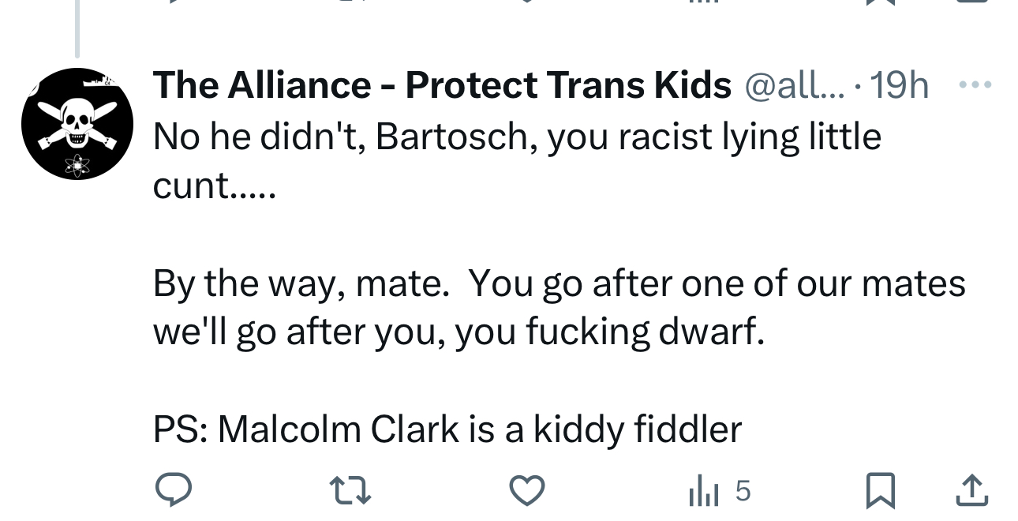Screen dimensions: 1018x521
Task: Click the cut-off share icon of the tweet above
Action: pos(971,2)
